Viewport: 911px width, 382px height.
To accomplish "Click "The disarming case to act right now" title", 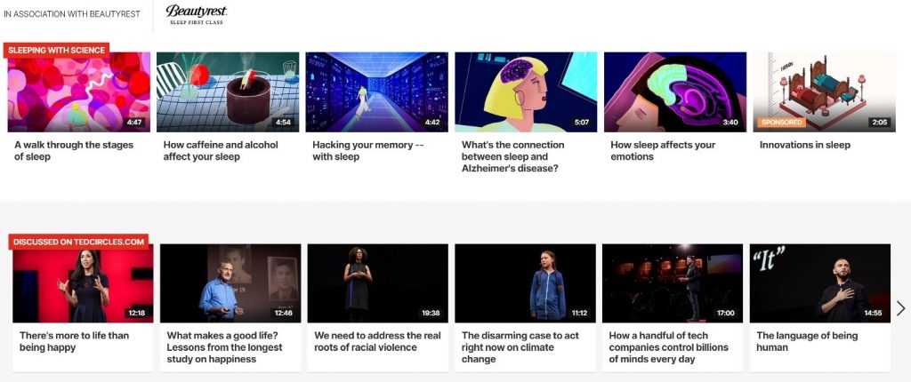I will click(520, 347).
